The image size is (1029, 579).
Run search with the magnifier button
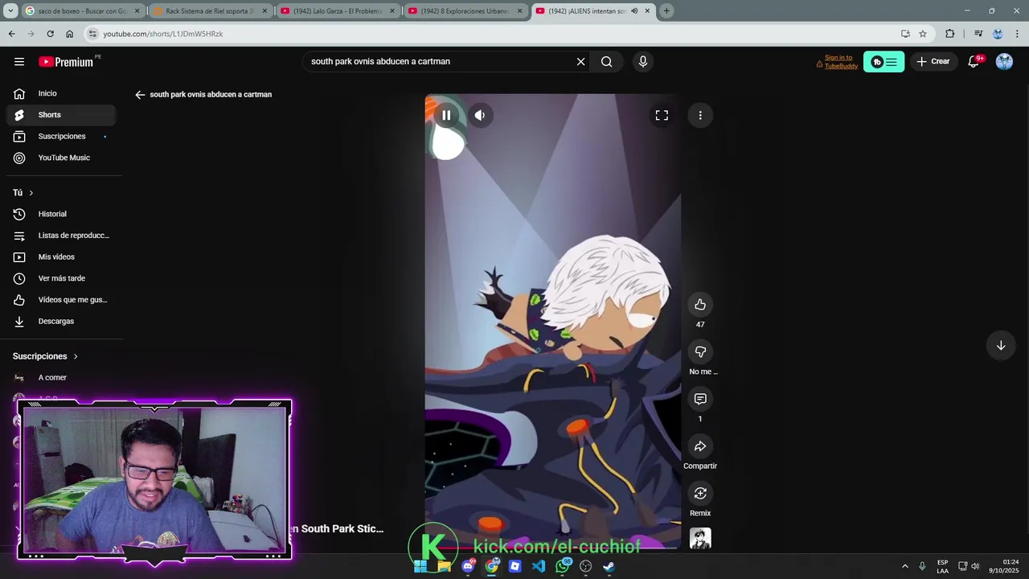click(x=606, y=62)
